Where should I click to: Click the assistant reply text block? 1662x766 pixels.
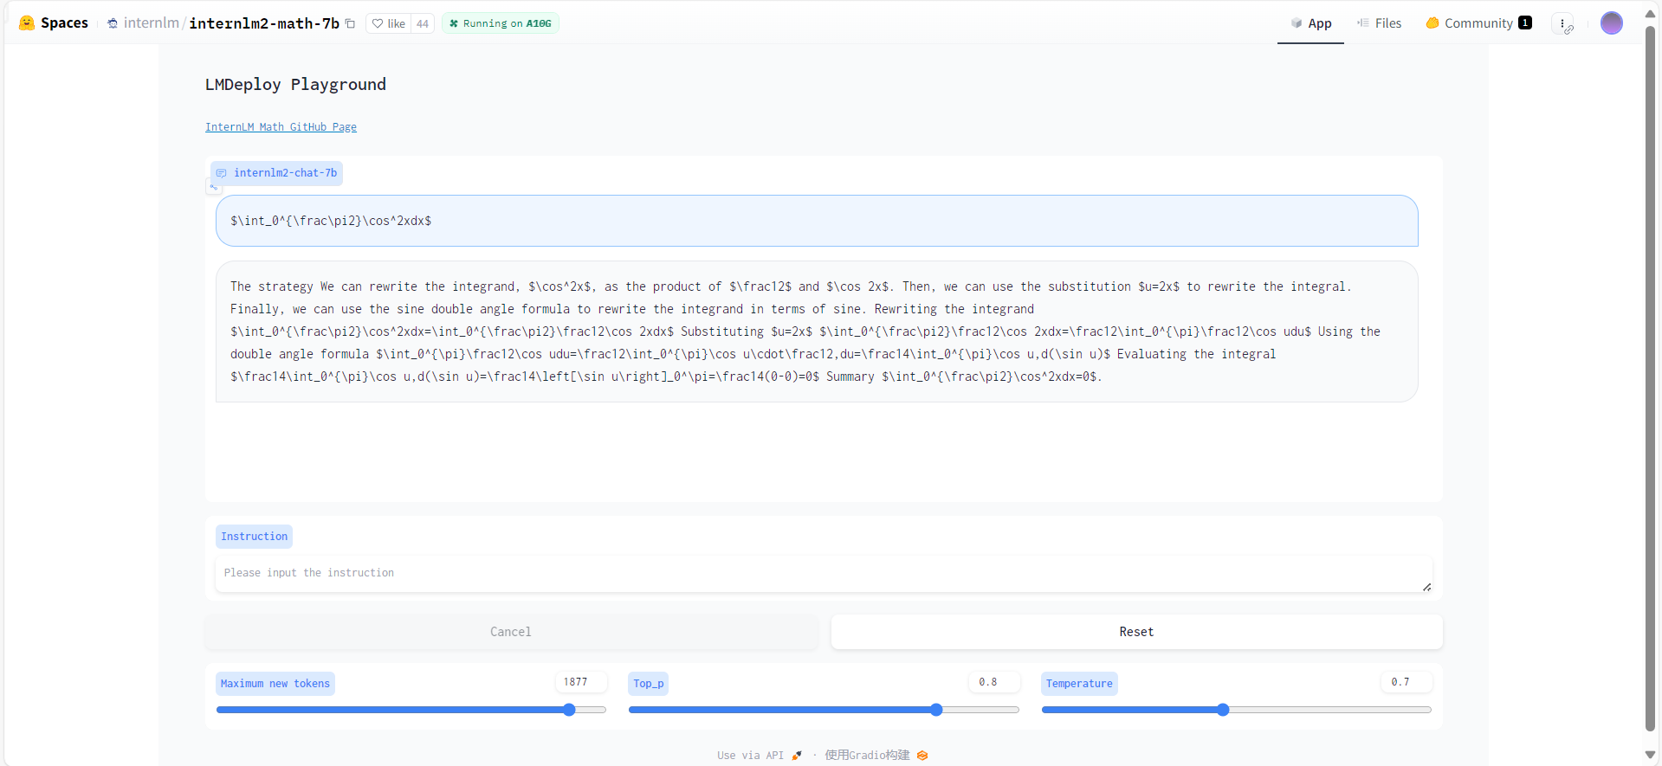tap(817, 332)
